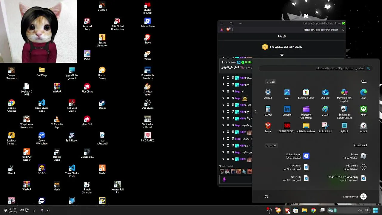The width and height of the screenshot is (382, 215).
Task: Open PICO PARK 2 desktop shortcut
Action: click(x=147, y=137)
